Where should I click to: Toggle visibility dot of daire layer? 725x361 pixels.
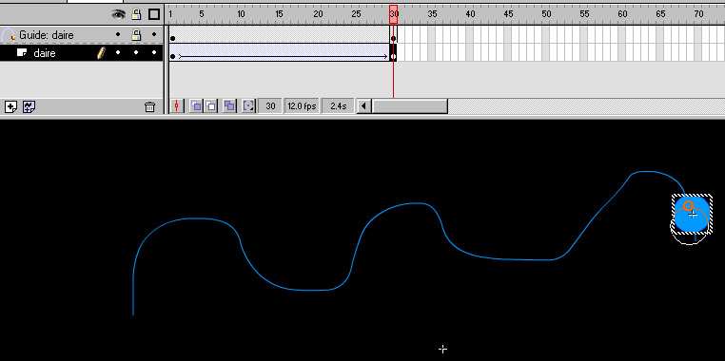118,52
